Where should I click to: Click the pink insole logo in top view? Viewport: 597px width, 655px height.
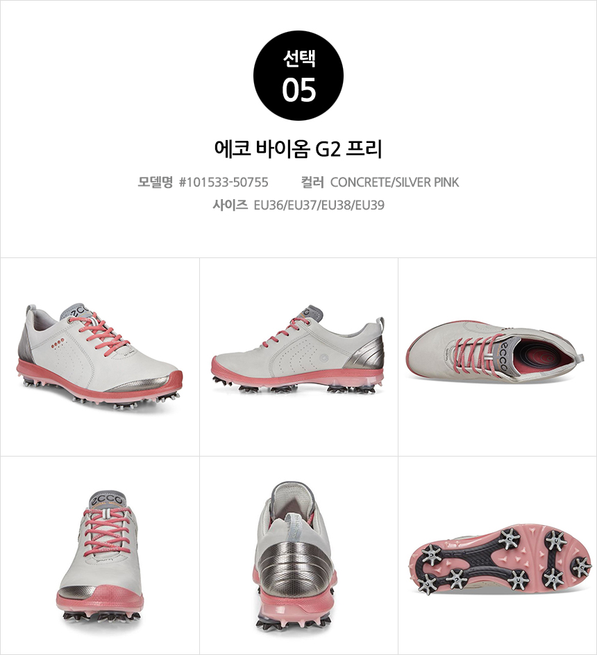point(546,358)
